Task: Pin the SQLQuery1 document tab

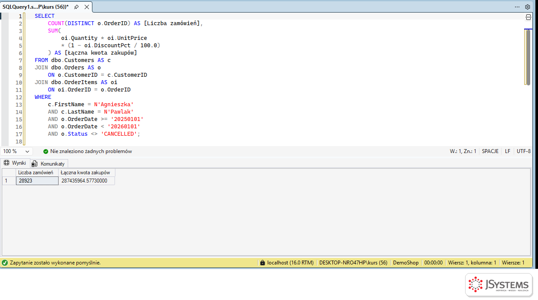Action: [76, 7]
